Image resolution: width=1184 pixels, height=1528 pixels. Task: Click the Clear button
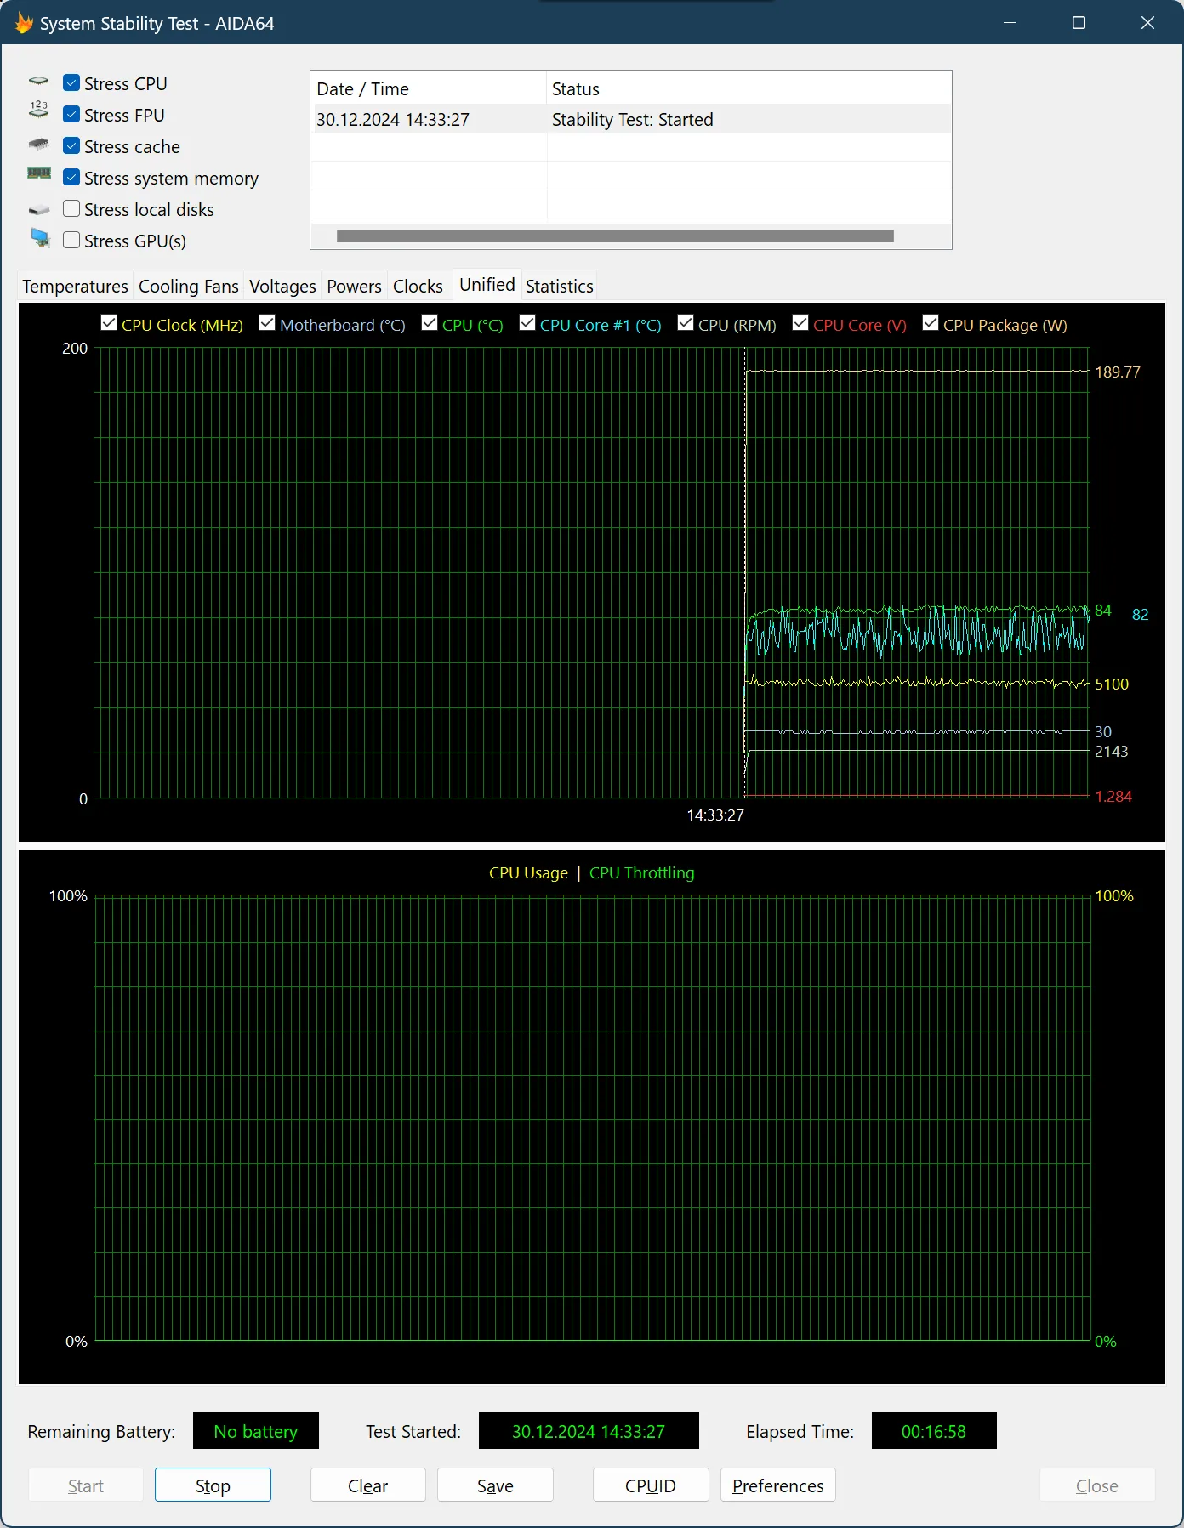367,1485
